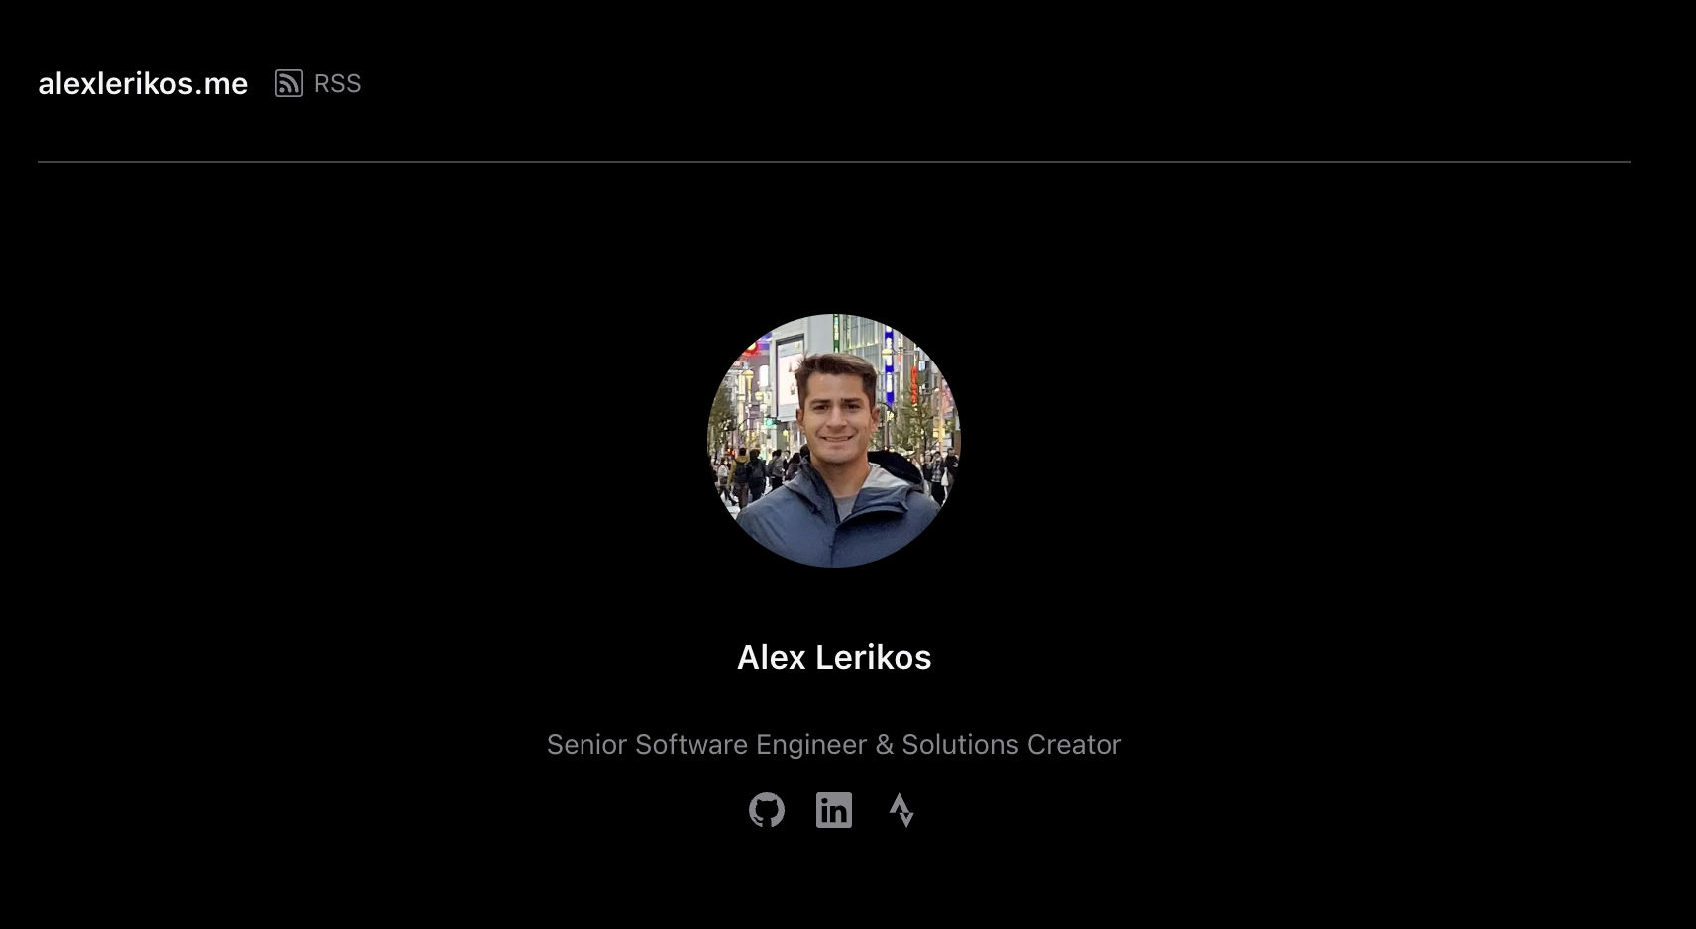Open the LinkedIn profile icon
Viewport: 1696px width, 929px height.
coord(834,810)
